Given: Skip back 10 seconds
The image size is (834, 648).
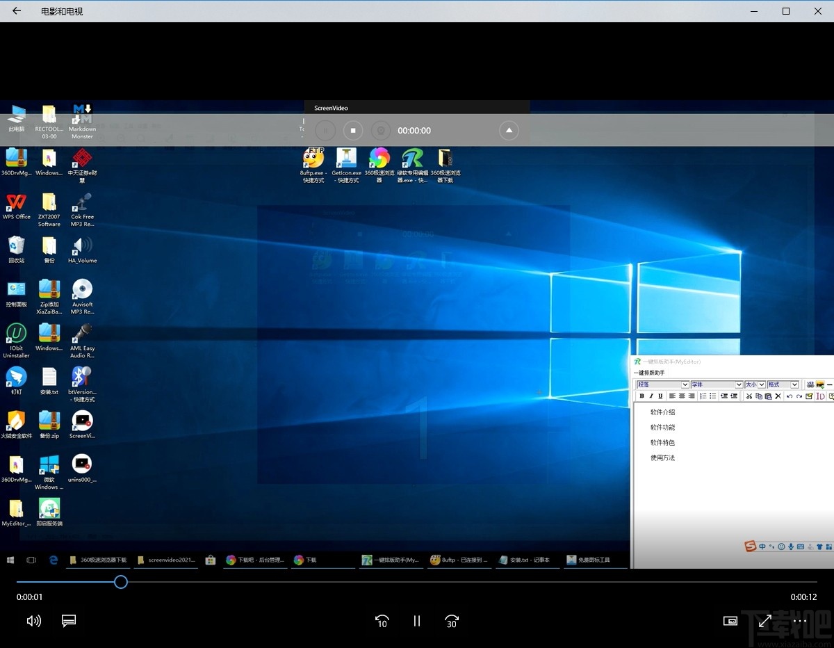Looking at the screenshot, I should pyautogui.click(x=382, y=621).
